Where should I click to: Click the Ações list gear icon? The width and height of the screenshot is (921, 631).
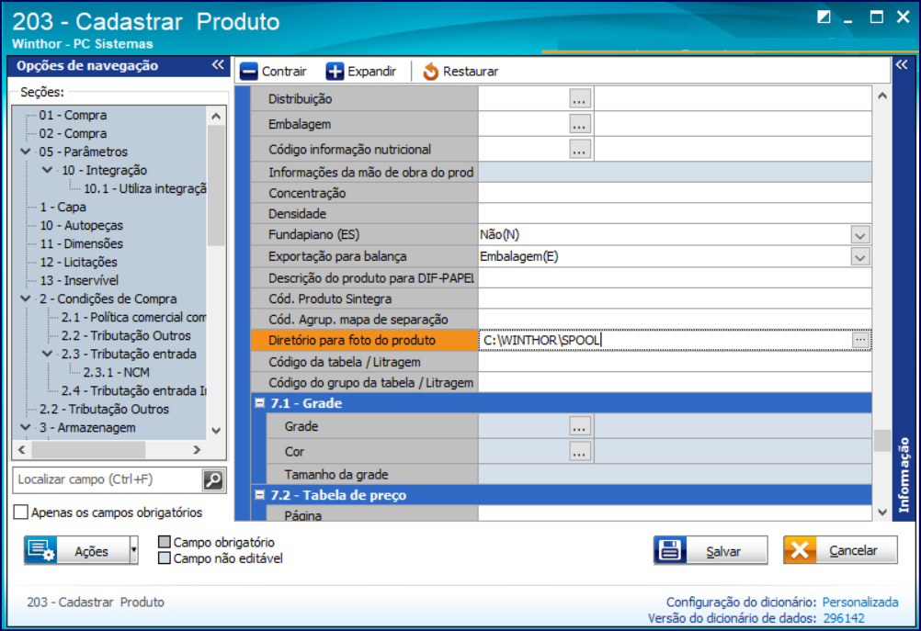[x=41, y=550]
